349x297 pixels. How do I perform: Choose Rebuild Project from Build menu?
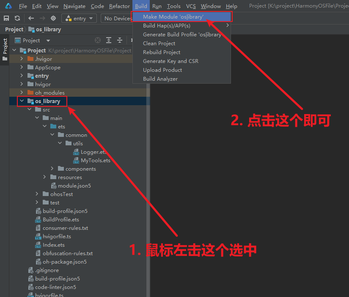pyautogui.click(x=181, y=52)
